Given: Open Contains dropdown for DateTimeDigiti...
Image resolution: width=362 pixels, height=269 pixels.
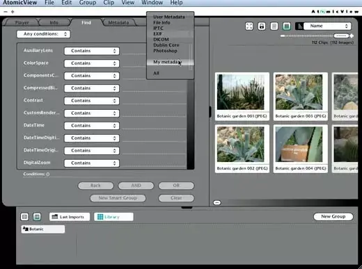Looking at the screenshot, I should (x=92, y=138).
